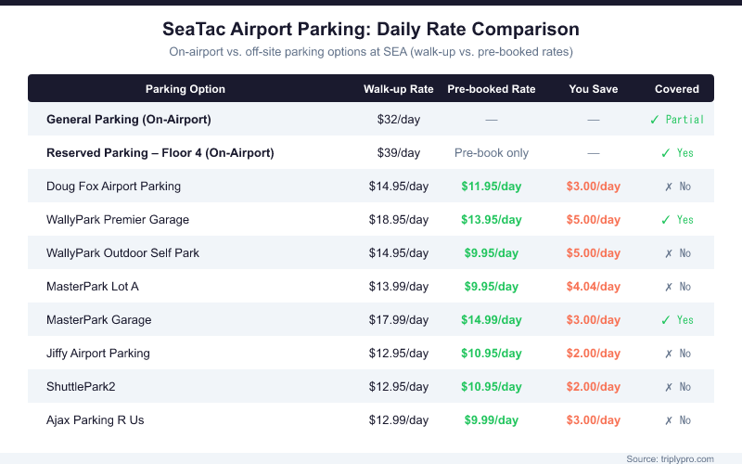The height and width of the screenshot is (464, 742).
Task: Click the Partial checkmark for General Parking
Action: point(655,120)
